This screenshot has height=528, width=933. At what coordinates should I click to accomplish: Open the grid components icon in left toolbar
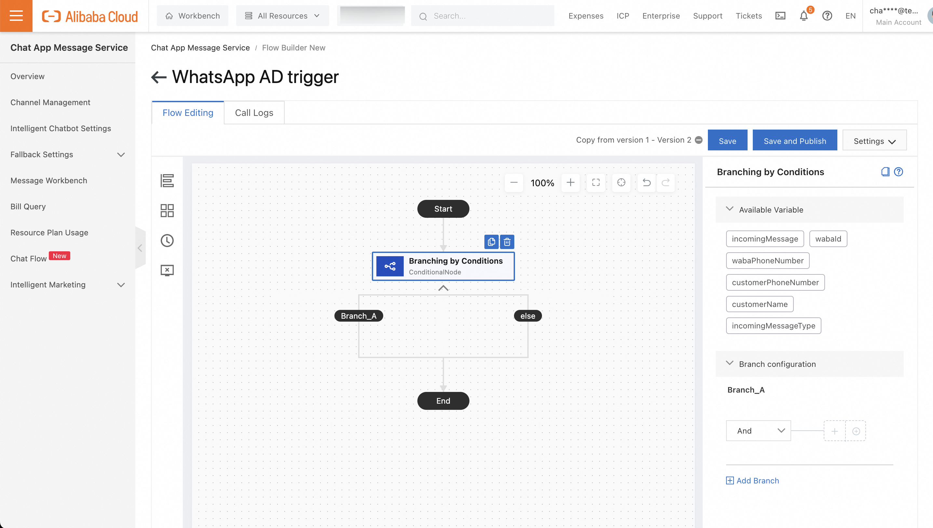167,211
